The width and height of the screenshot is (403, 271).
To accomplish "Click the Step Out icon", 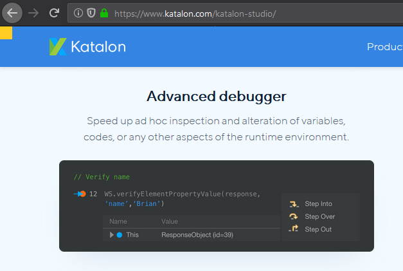I will (x=294, y=229).
